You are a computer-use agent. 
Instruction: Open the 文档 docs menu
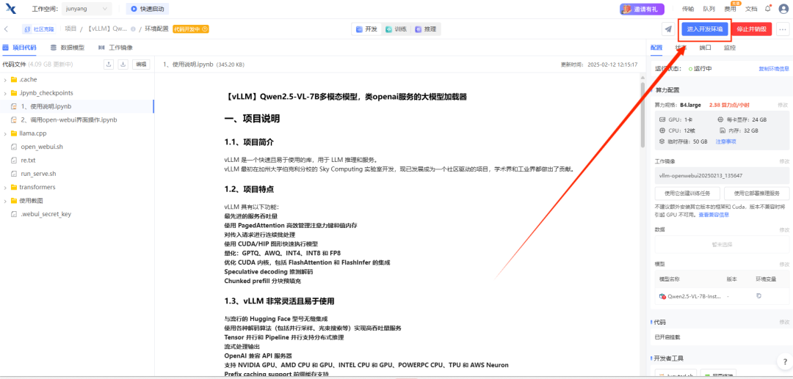751,9
